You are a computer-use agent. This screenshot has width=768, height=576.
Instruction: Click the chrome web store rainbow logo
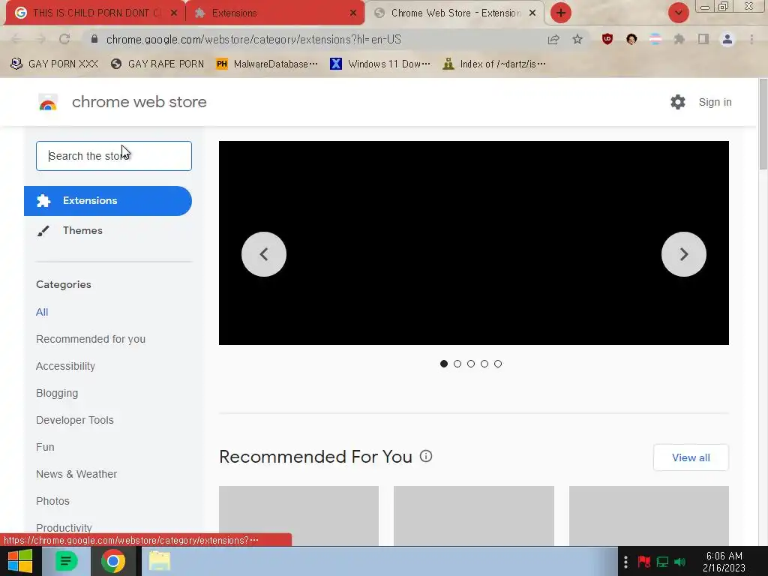coord(48,102)
